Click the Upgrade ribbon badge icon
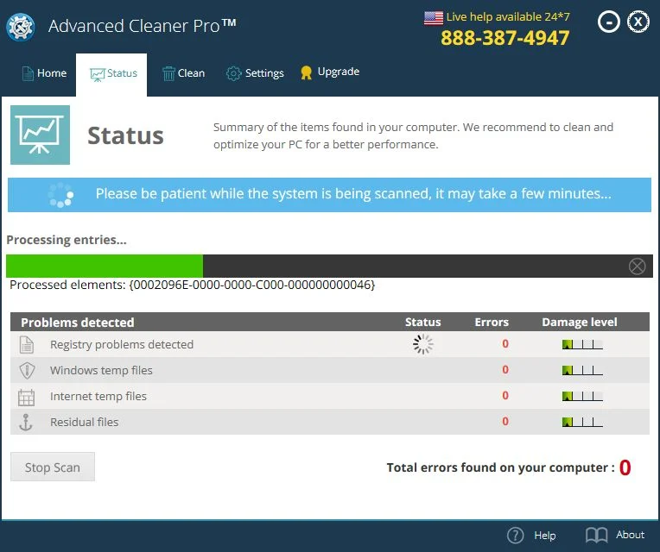The image size is (660, 552). coord(306,72)
